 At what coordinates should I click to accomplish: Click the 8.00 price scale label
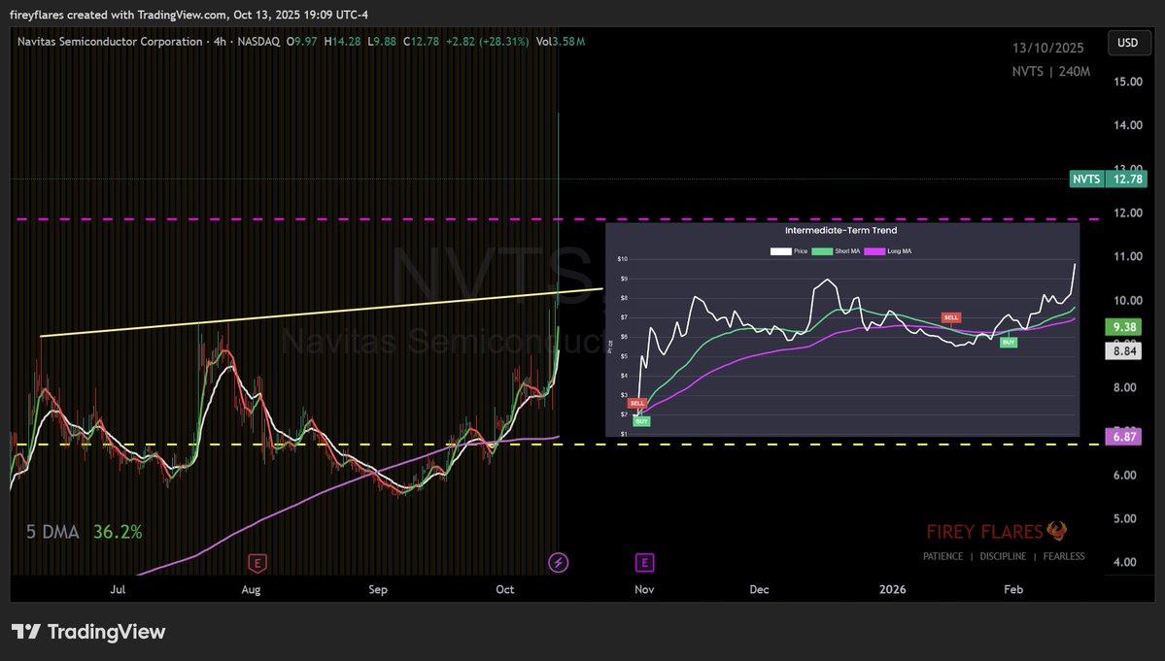pos(1125,387)
